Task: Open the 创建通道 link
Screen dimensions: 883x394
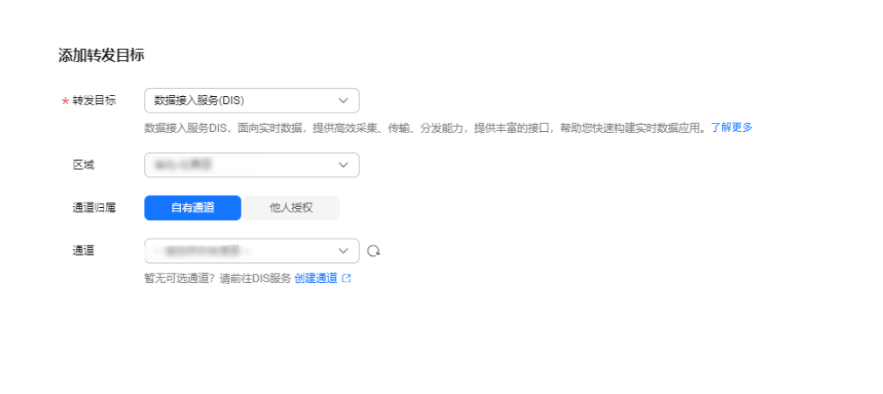Action: click(316, 278)
